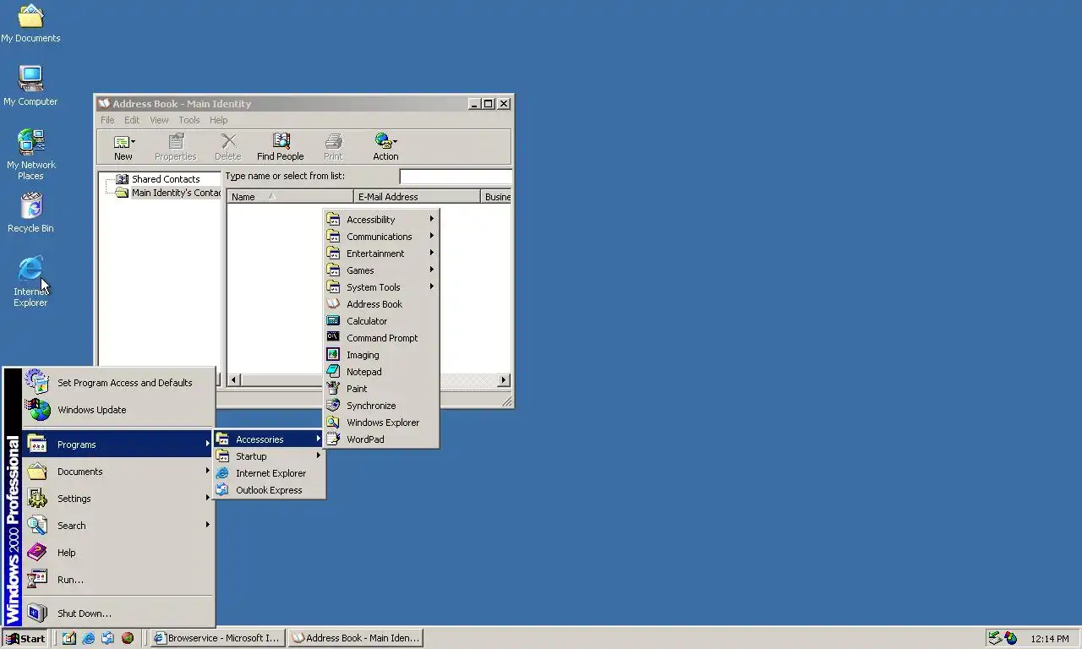Launch Command Prompt from Accessories

(380, 338)
